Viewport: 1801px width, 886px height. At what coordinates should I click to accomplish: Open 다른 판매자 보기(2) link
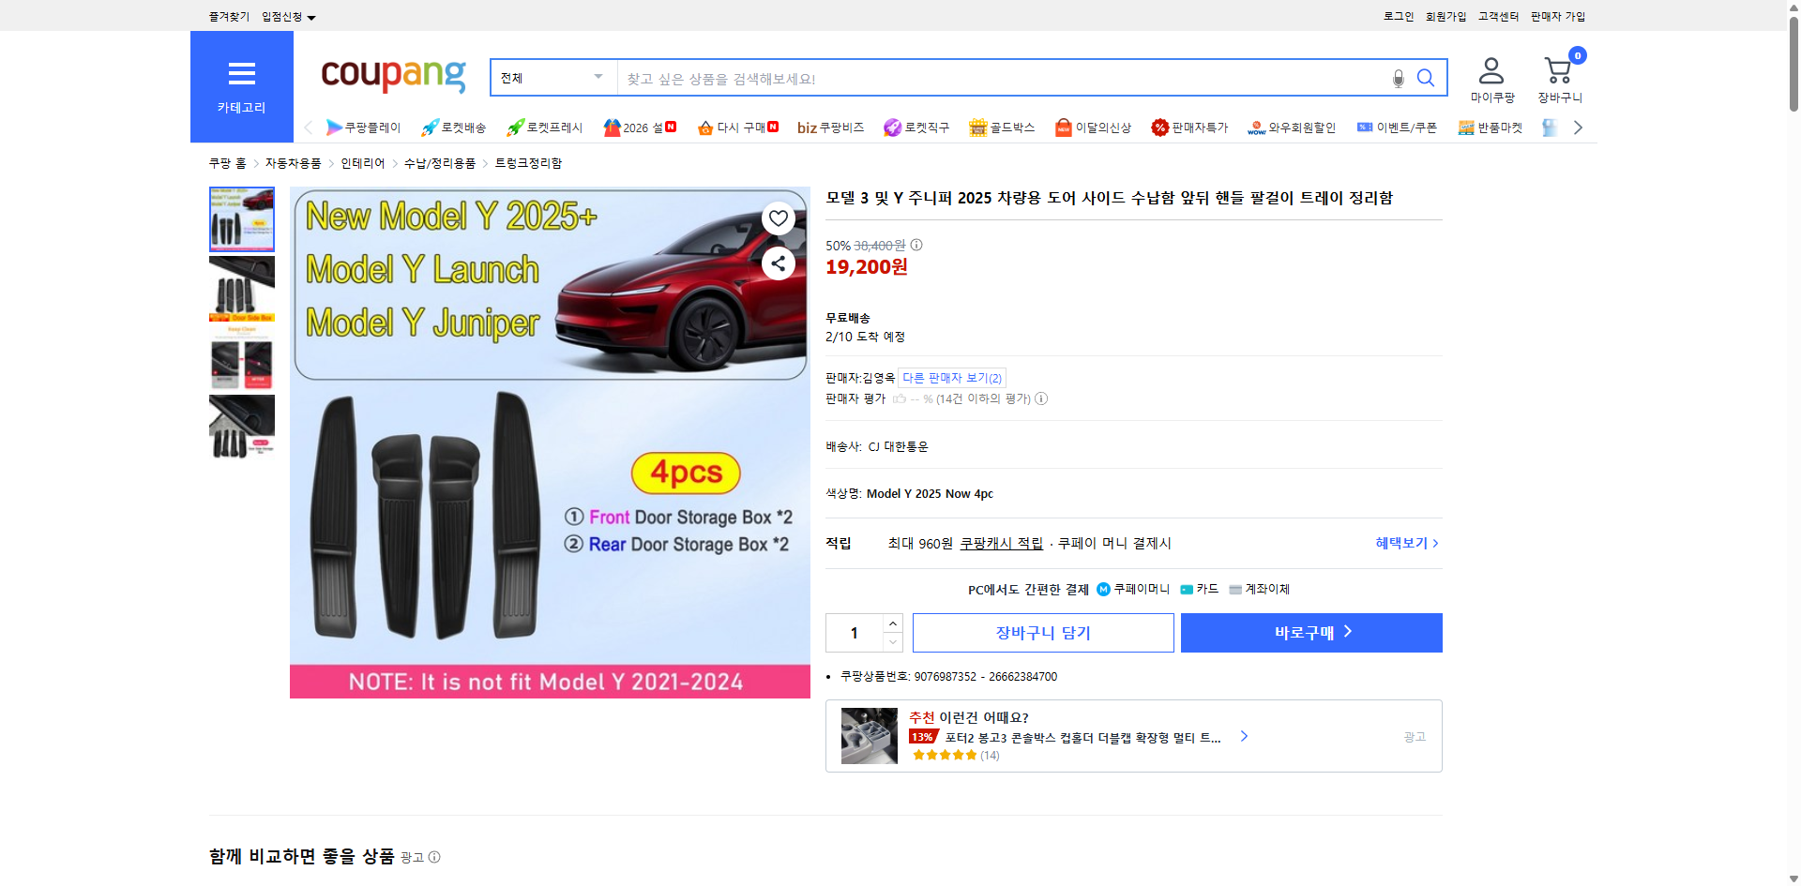[x=952, y=377]
